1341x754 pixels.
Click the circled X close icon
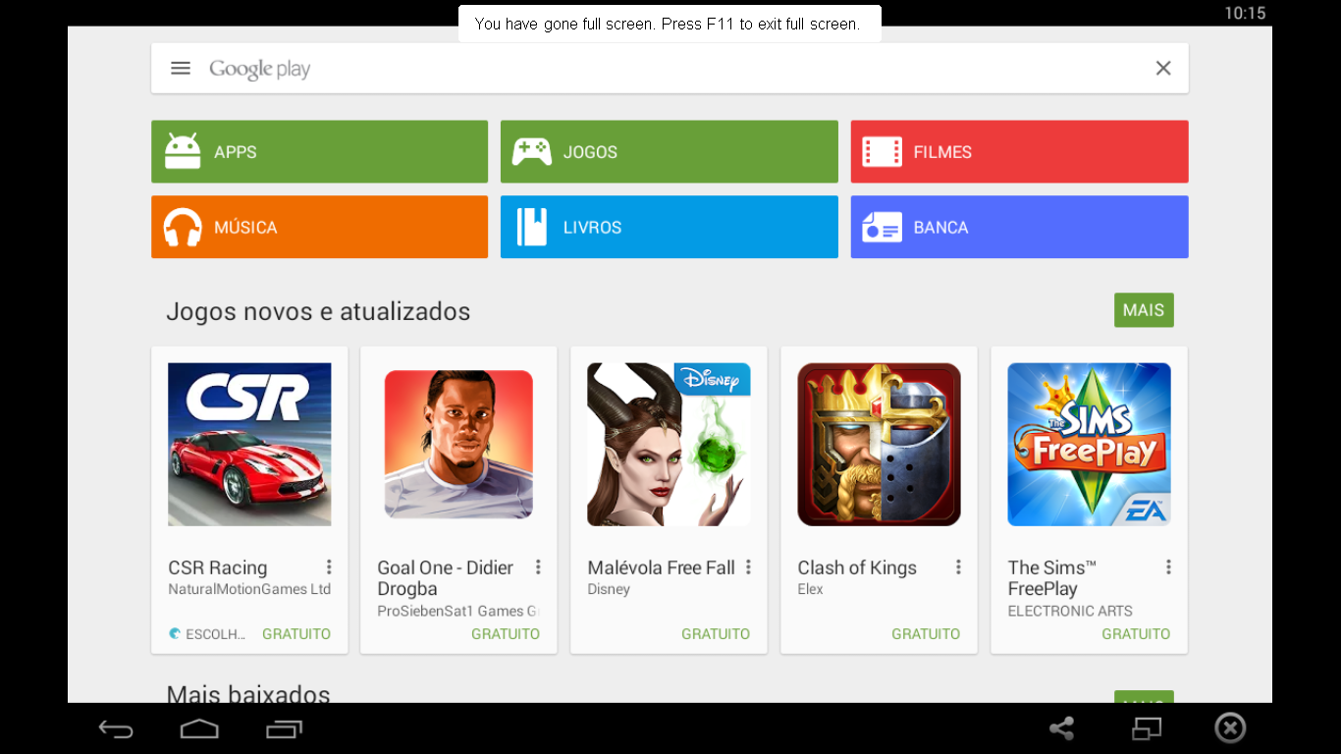click(1230, 727)
